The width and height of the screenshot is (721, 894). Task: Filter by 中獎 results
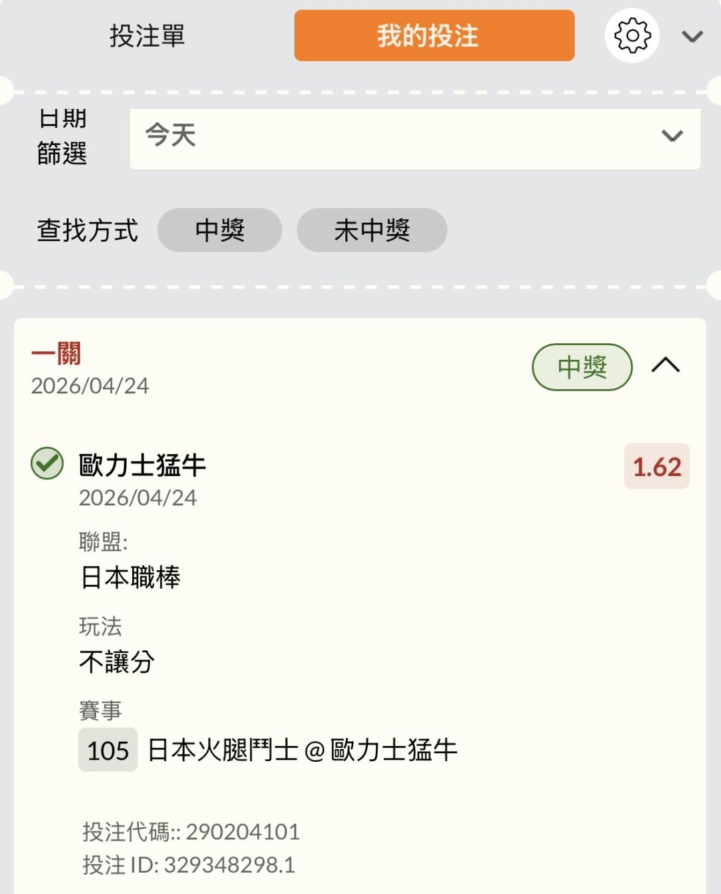[220, 230]
